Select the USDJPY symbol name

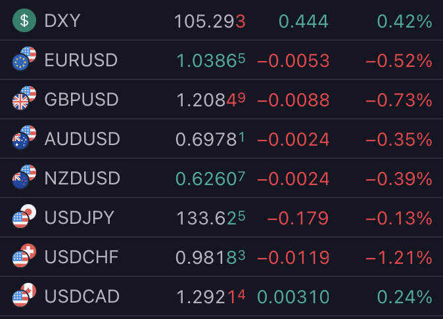[79, 218]
